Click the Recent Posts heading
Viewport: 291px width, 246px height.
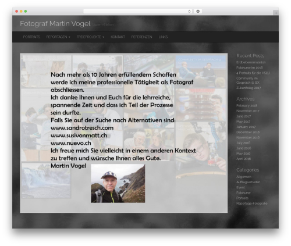click(250, 56)
